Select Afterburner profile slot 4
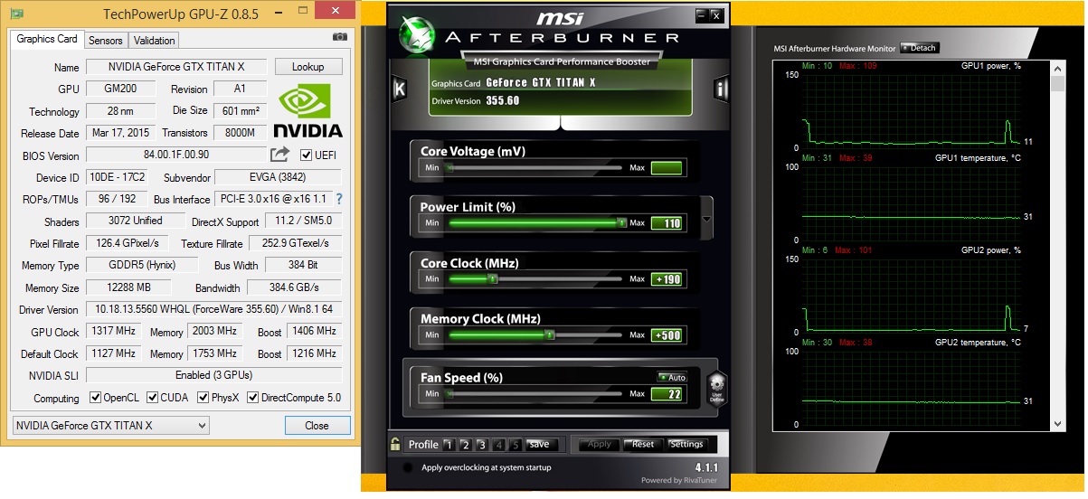 [x=498, y=445]
